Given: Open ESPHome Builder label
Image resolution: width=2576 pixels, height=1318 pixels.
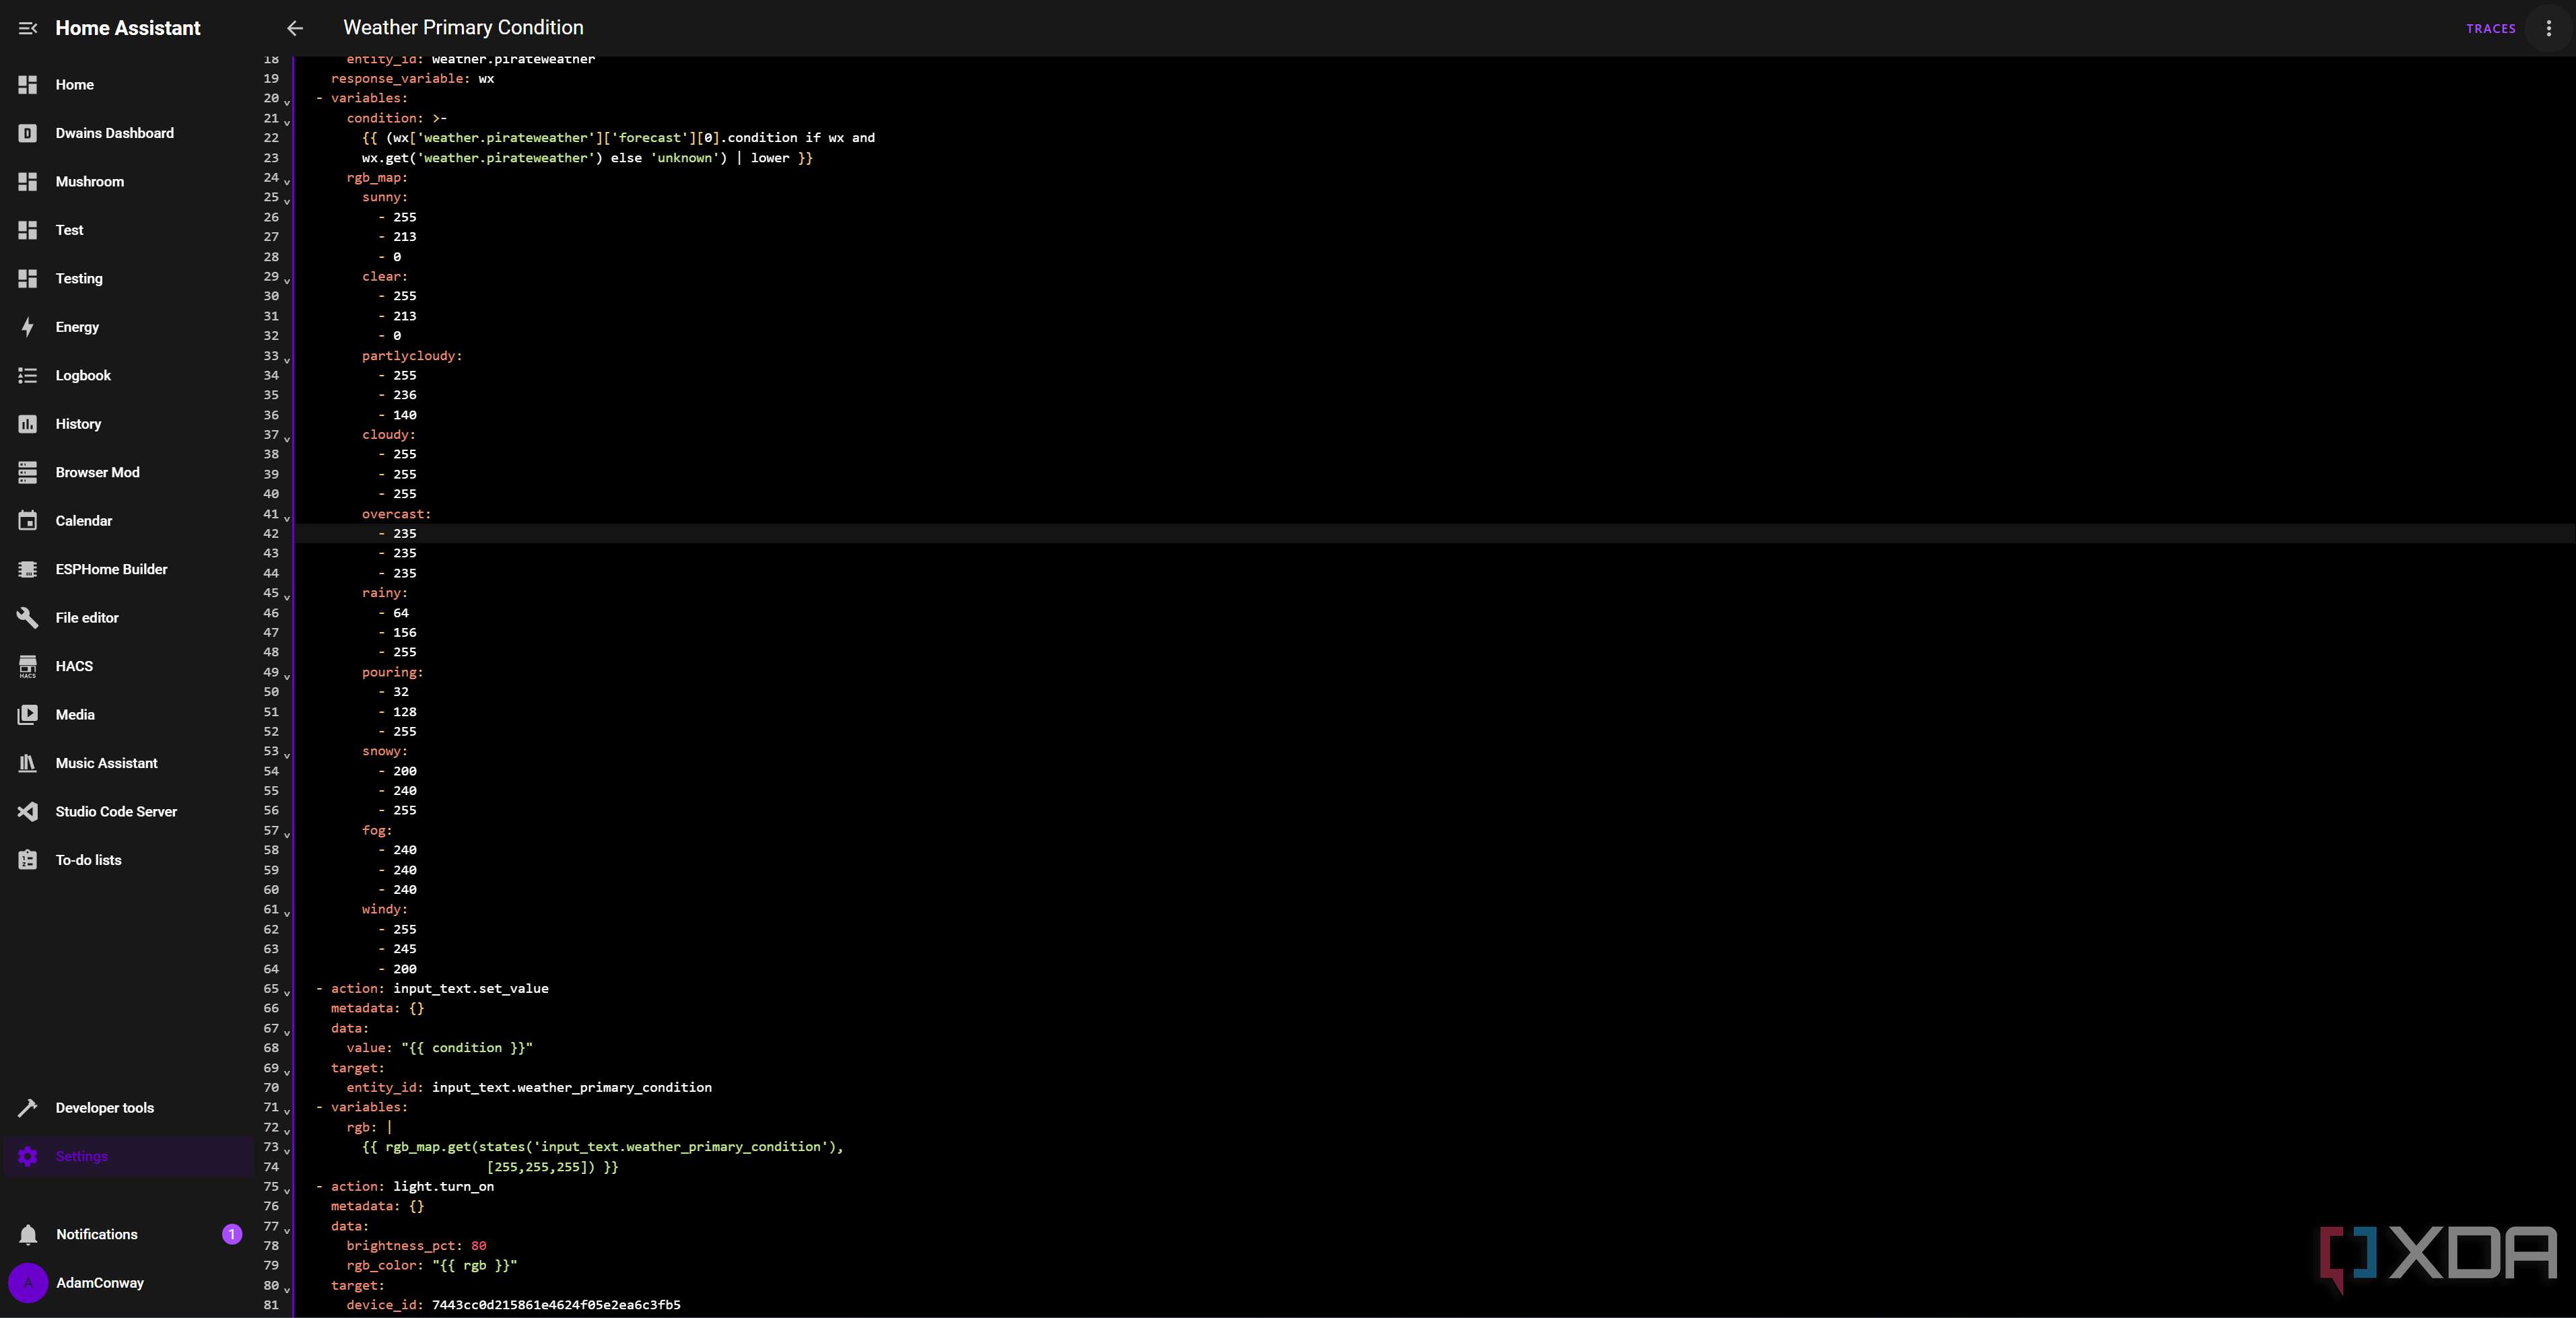Looking at the screenshot, I should 112,570.
